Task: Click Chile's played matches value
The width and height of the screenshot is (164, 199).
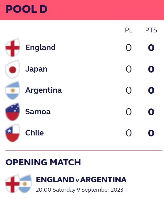Action: click(x=129, y=133)
